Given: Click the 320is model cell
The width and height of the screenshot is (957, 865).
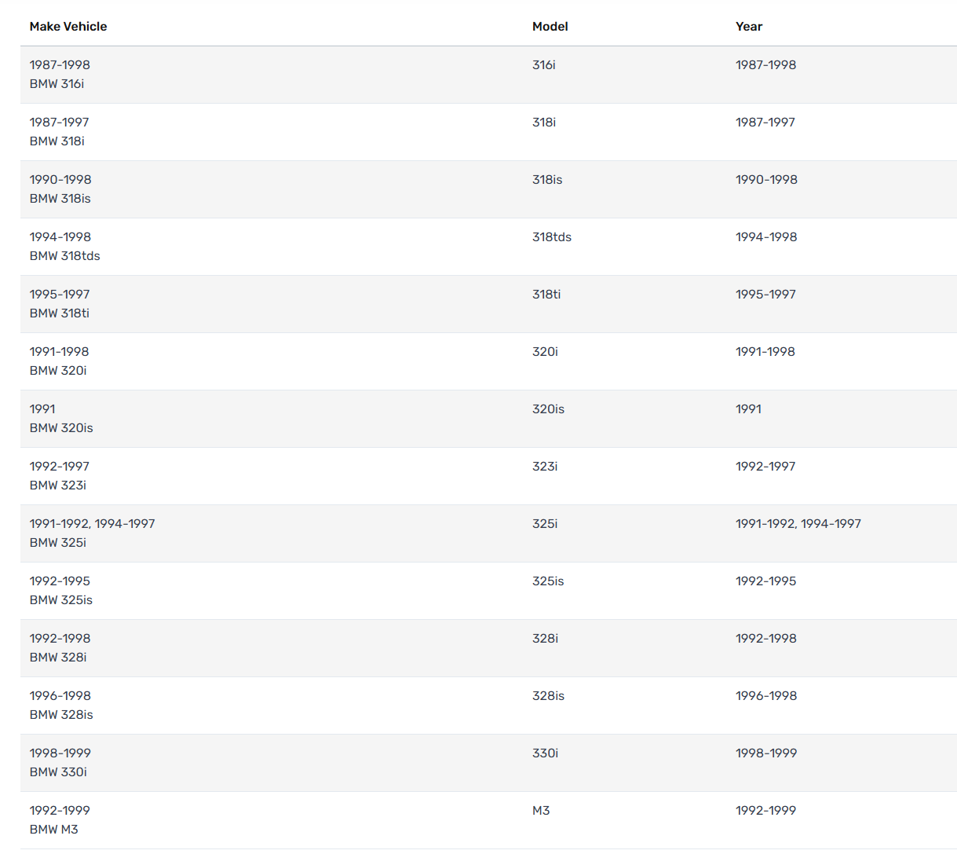Looking at the screenshot, I should 548,409.
